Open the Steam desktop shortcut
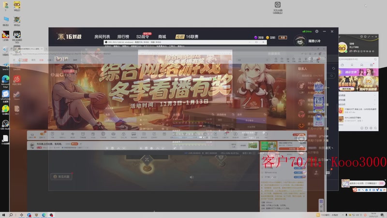 (17, 95)
